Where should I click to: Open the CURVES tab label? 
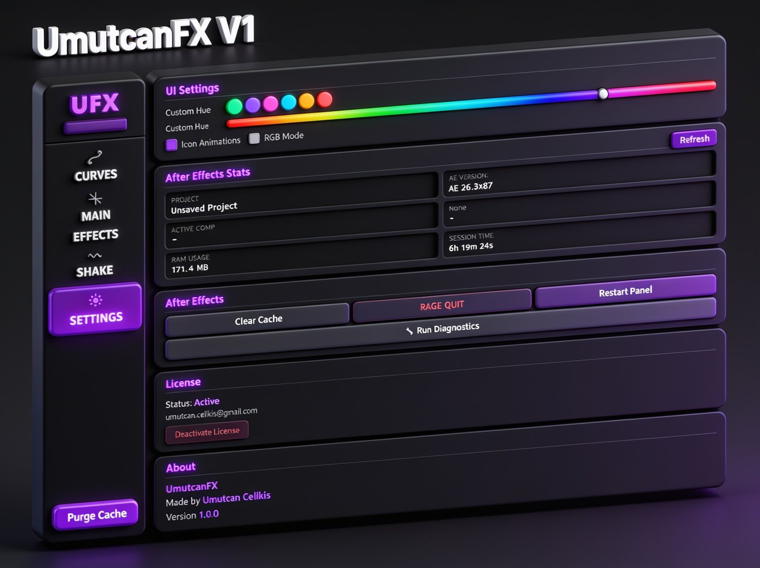(96, 175)
